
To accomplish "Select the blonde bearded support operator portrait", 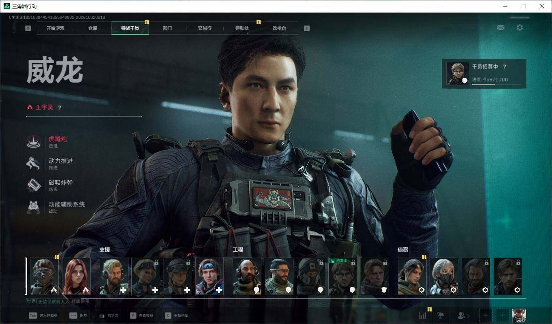I will [114, 276].
